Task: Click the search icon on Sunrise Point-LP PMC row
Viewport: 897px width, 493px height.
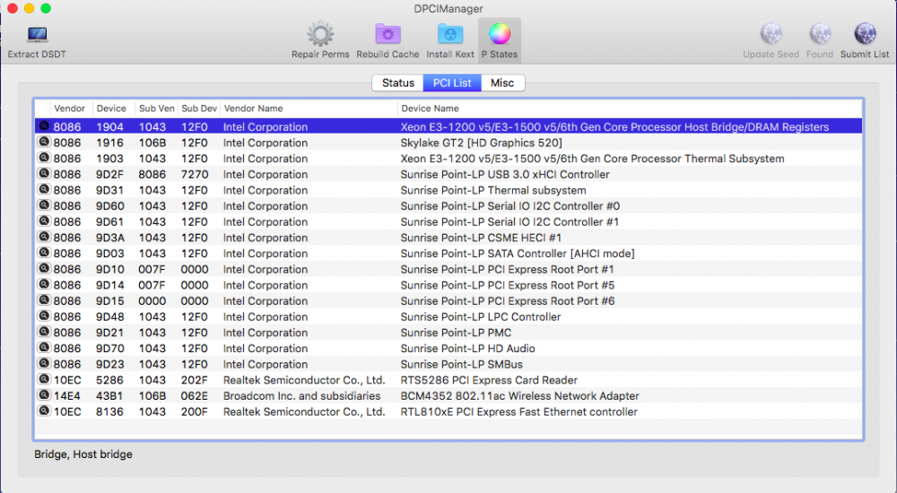Action: click(x=44, y=332)
